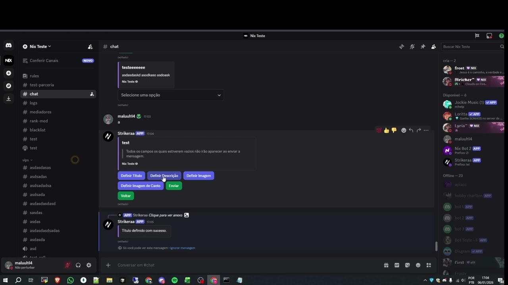Invite people via server header icon
This screenshot has height=285, width=508.
pos(90,47)
